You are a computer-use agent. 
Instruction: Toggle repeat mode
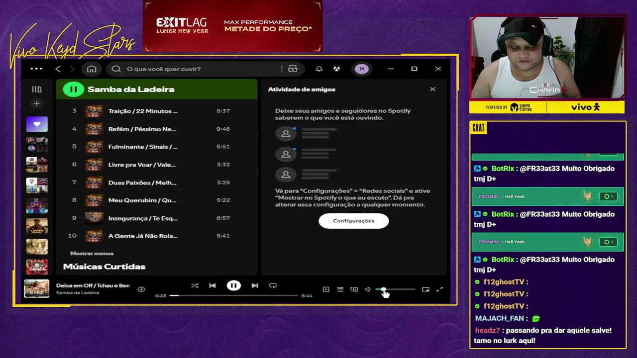click(273, 285)
